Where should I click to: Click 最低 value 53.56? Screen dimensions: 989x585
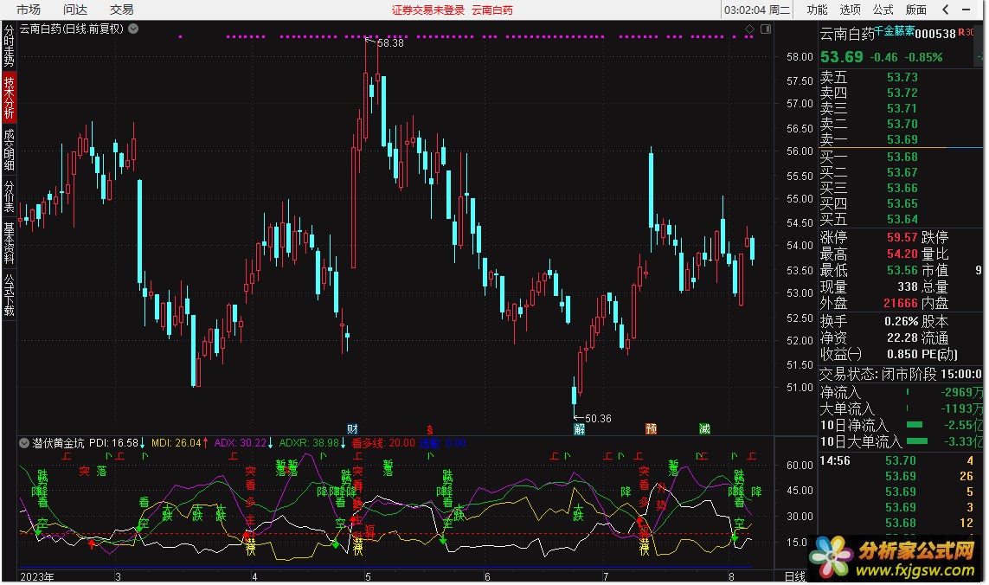click(x=902, y=270)
